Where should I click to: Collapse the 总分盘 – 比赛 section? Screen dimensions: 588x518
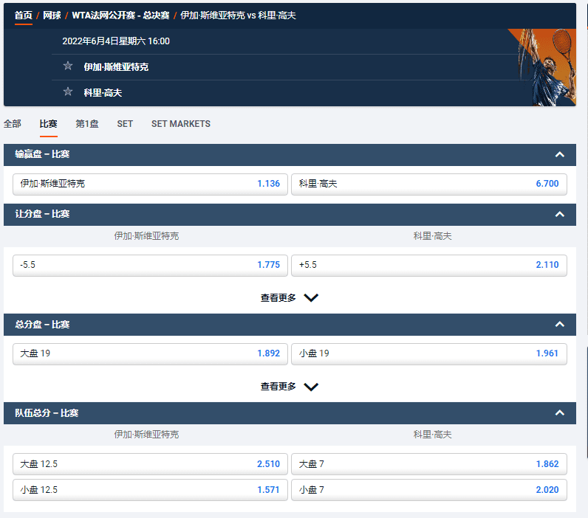click(559, 325)
